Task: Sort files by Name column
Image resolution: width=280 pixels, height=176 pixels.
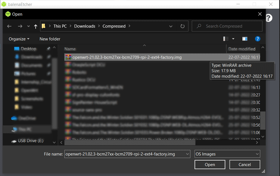Action: click(x=70, y=49)
